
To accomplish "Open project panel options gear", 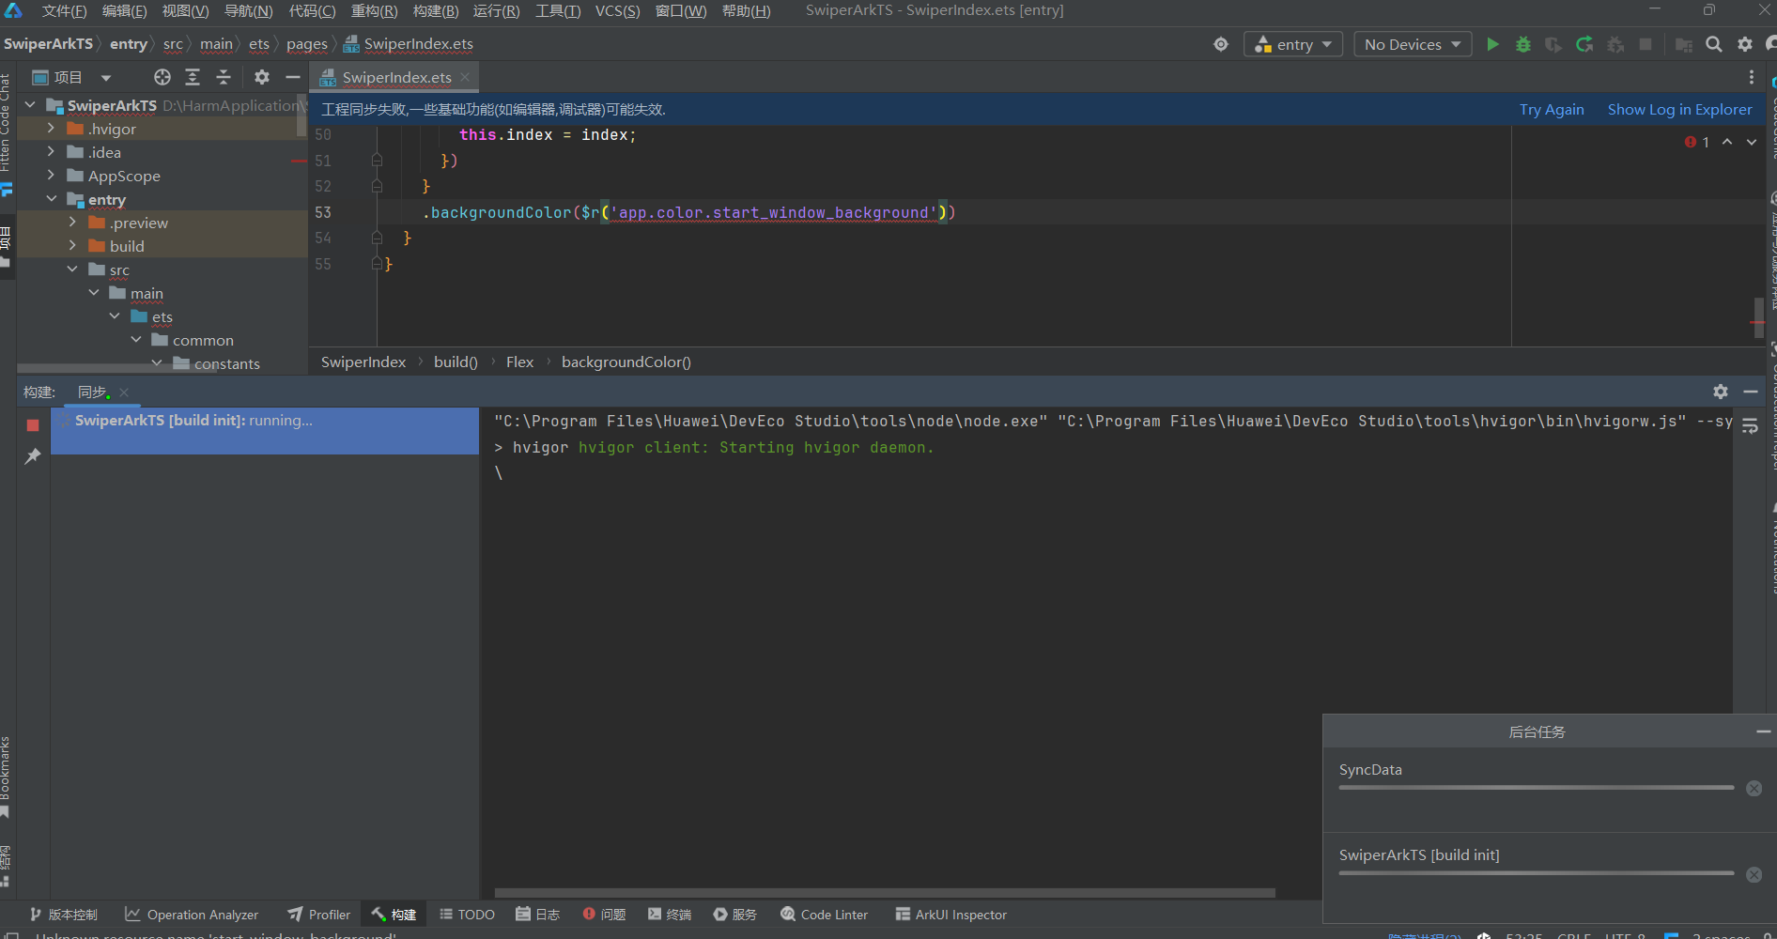I will [x=262, y=77].
